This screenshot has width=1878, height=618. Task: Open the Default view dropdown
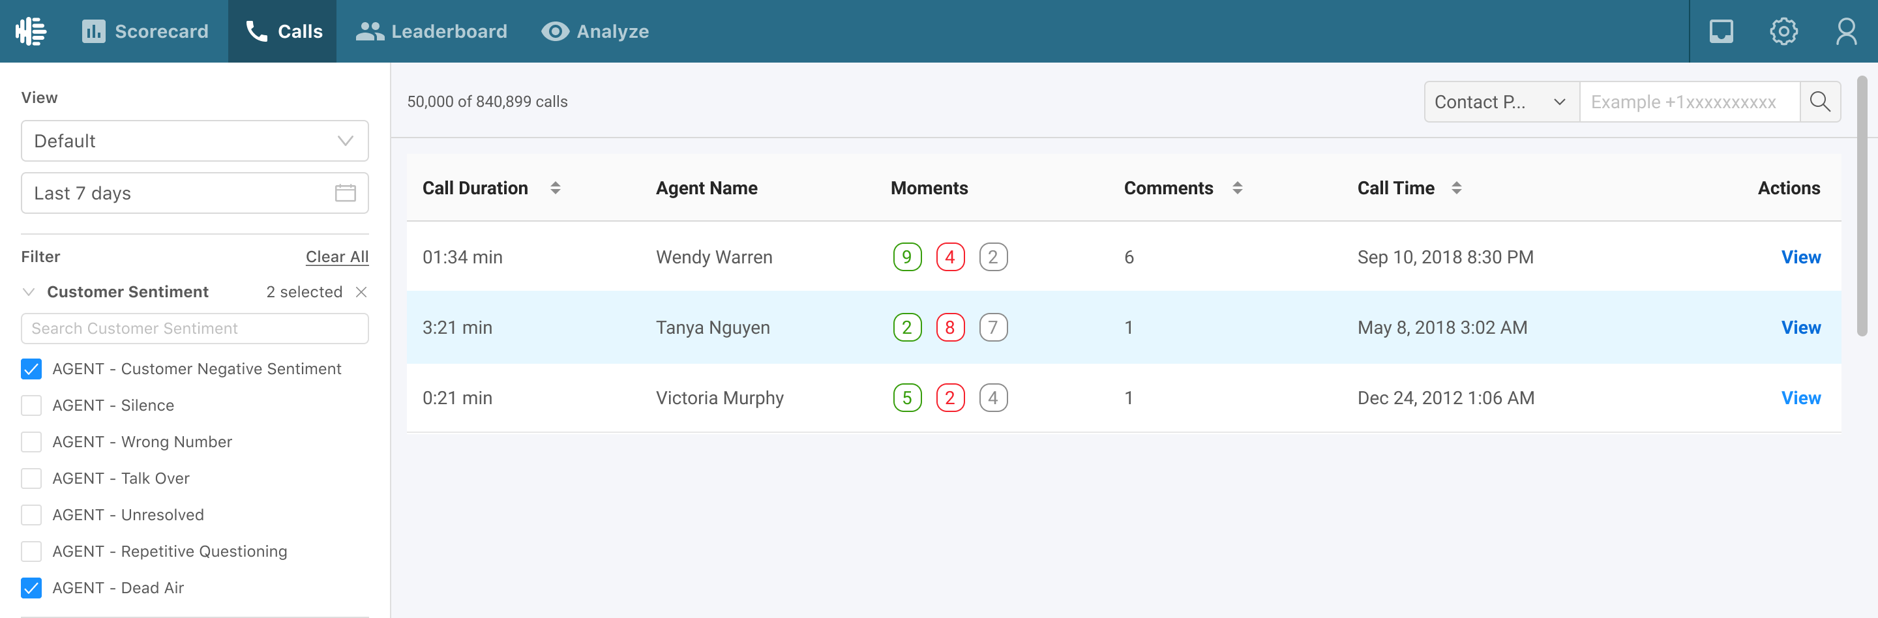point(195,141)
